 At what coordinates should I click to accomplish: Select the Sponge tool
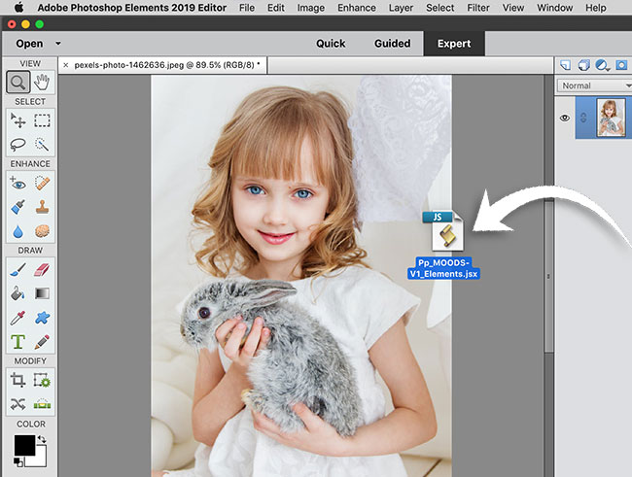tap(42, 231)
